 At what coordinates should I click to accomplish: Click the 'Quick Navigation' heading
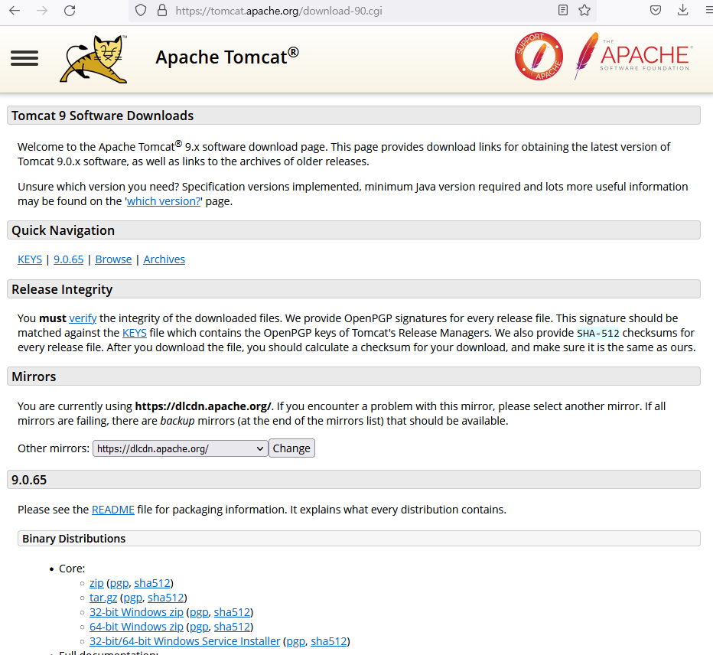click(63, 230)
